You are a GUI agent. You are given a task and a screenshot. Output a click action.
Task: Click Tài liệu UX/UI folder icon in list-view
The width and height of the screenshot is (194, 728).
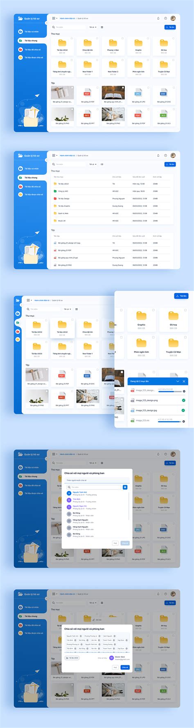pyautogui.click(x=55, y=184)
